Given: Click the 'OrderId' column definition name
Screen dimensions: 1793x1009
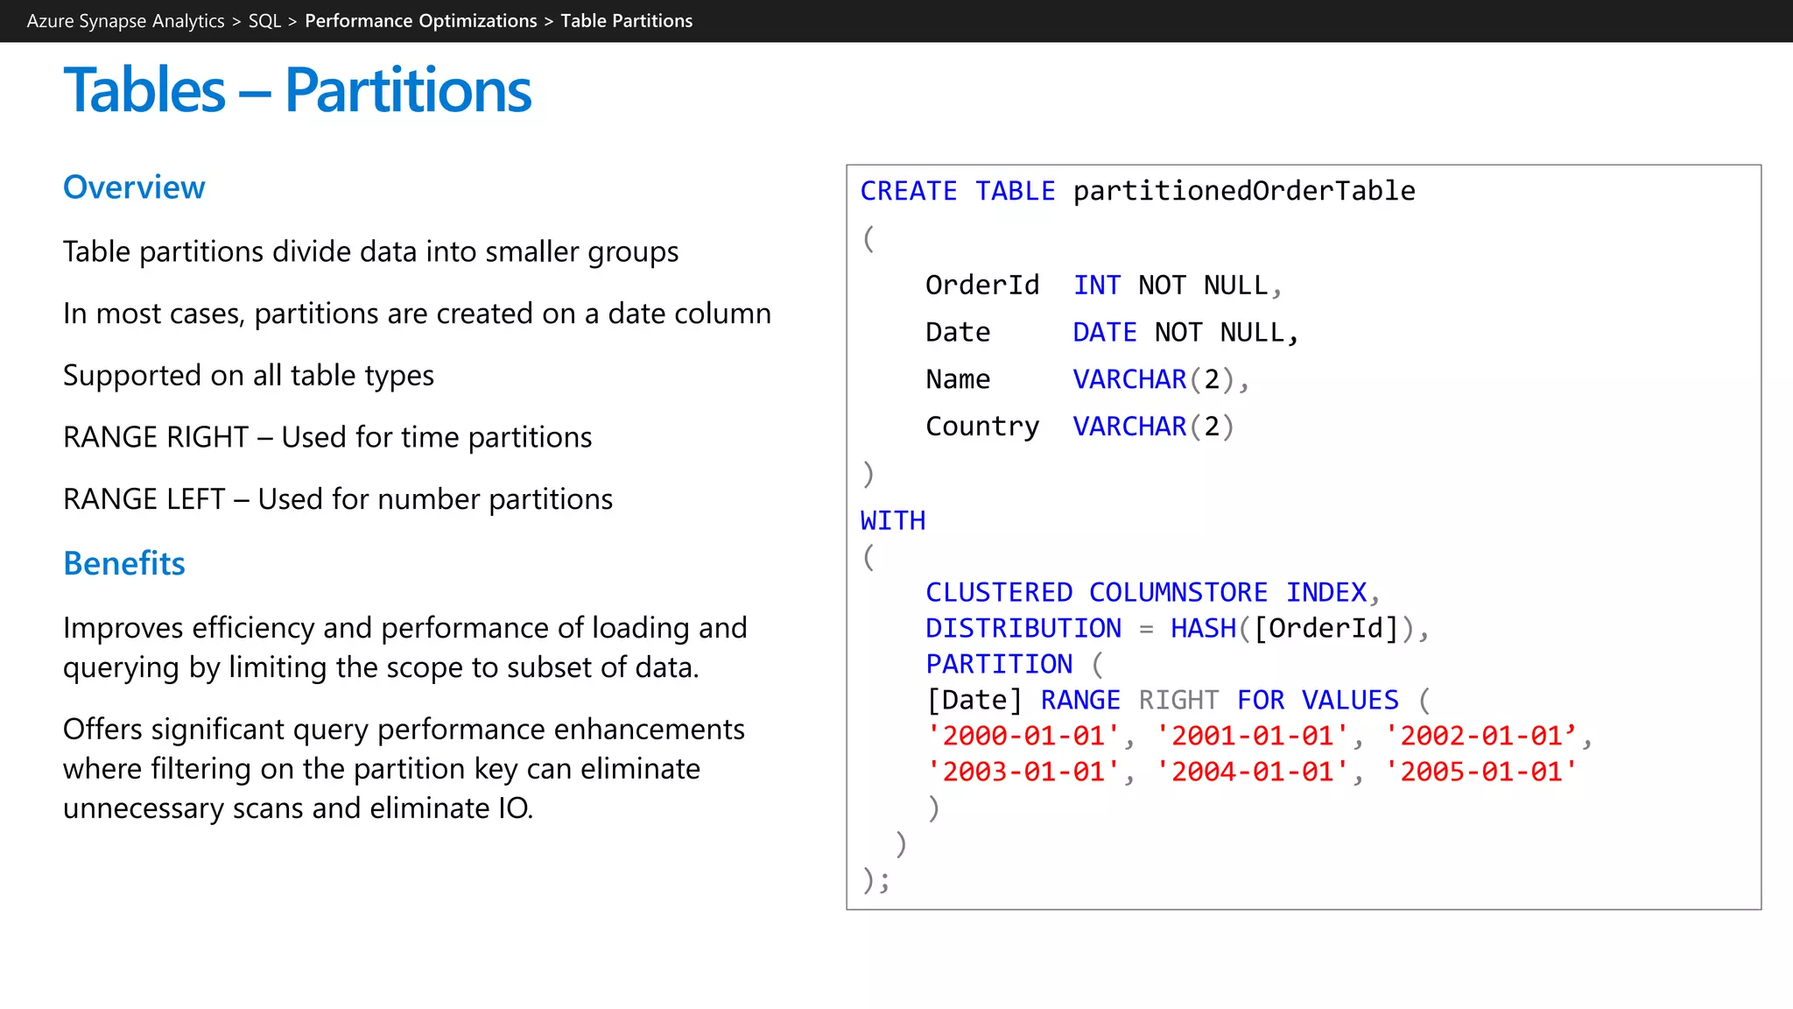Looking at the screenshot, I should (982, 286).
